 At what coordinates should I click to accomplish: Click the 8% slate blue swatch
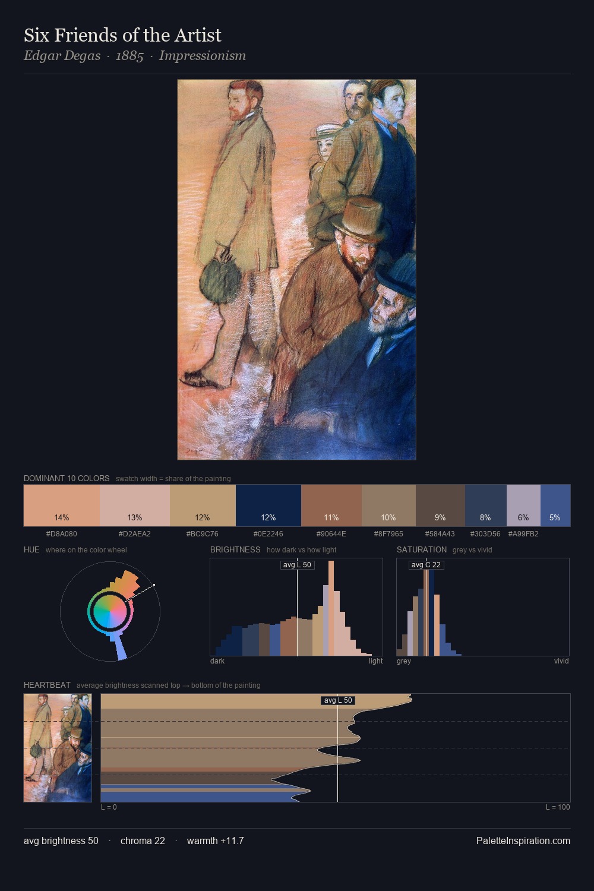click(x=486, y=505)
